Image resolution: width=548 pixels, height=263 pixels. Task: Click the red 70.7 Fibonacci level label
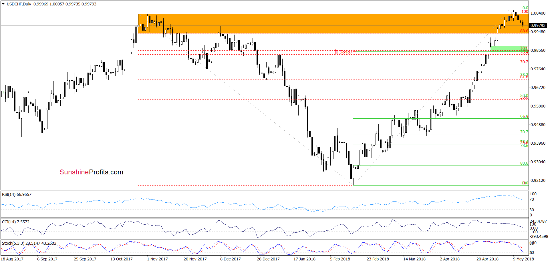point(524,62)
